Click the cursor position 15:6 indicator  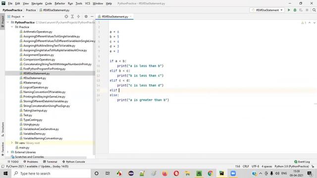[238, 167]
